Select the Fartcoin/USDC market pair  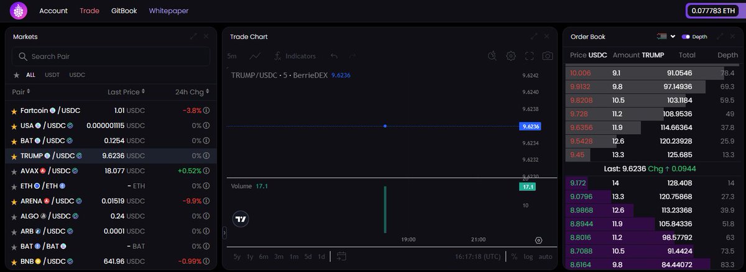click(x=111, y=111)
